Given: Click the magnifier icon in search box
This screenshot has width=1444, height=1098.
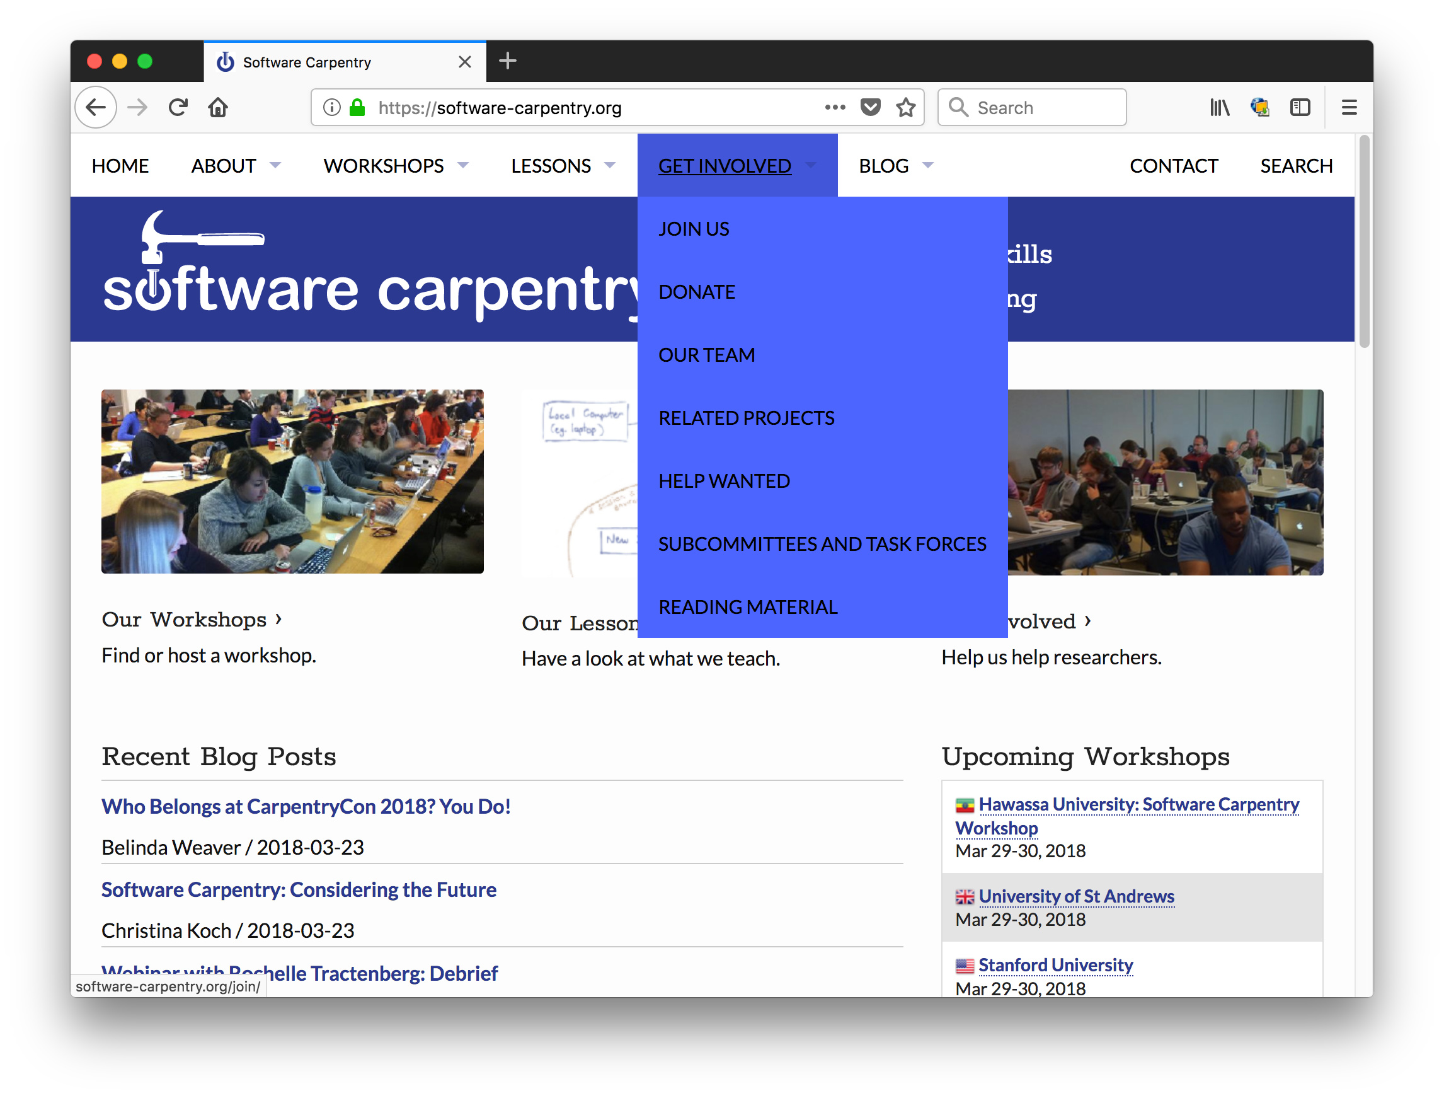Looking at the screenshot, I should pos(958,107).
